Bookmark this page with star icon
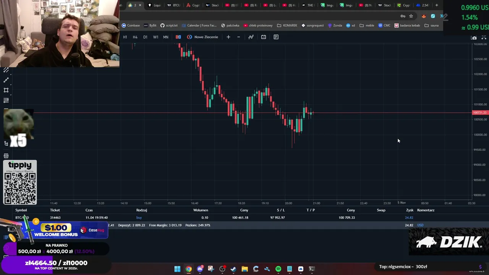489x275 pixels. [411, 16]
